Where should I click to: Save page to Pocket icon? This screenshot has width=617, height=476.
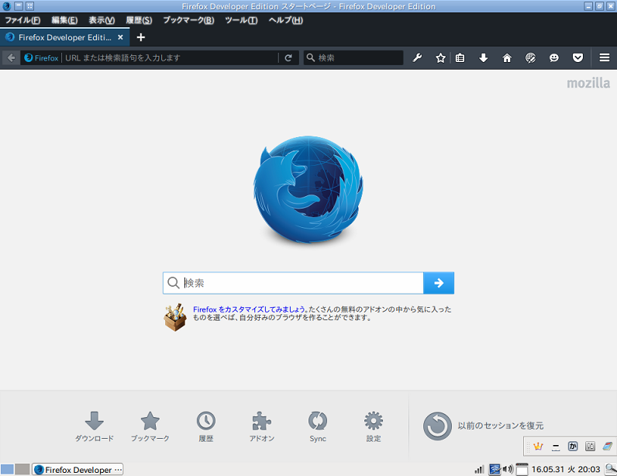[x=577, y=58]
